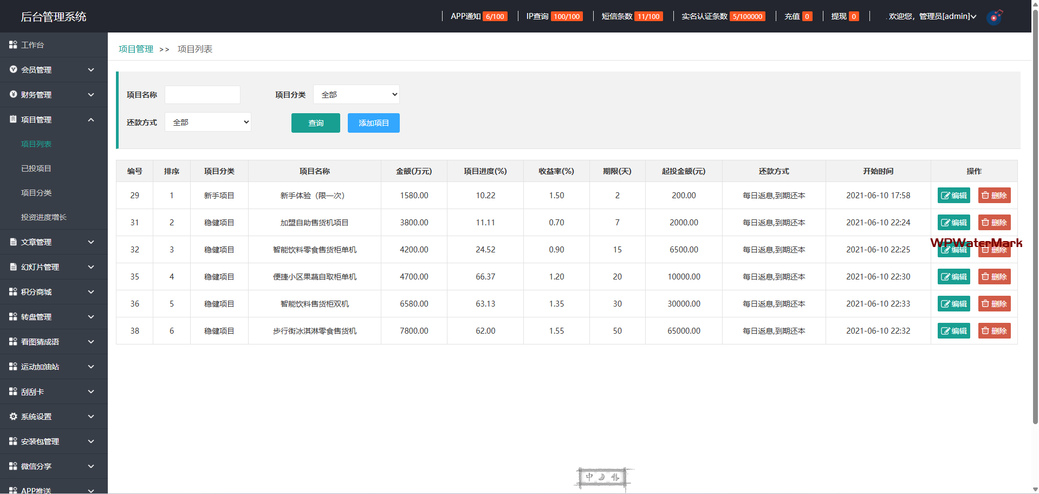Open the admin user dropdown in header
Viewport: 1039px width, 494px height.
click(932, 17)
